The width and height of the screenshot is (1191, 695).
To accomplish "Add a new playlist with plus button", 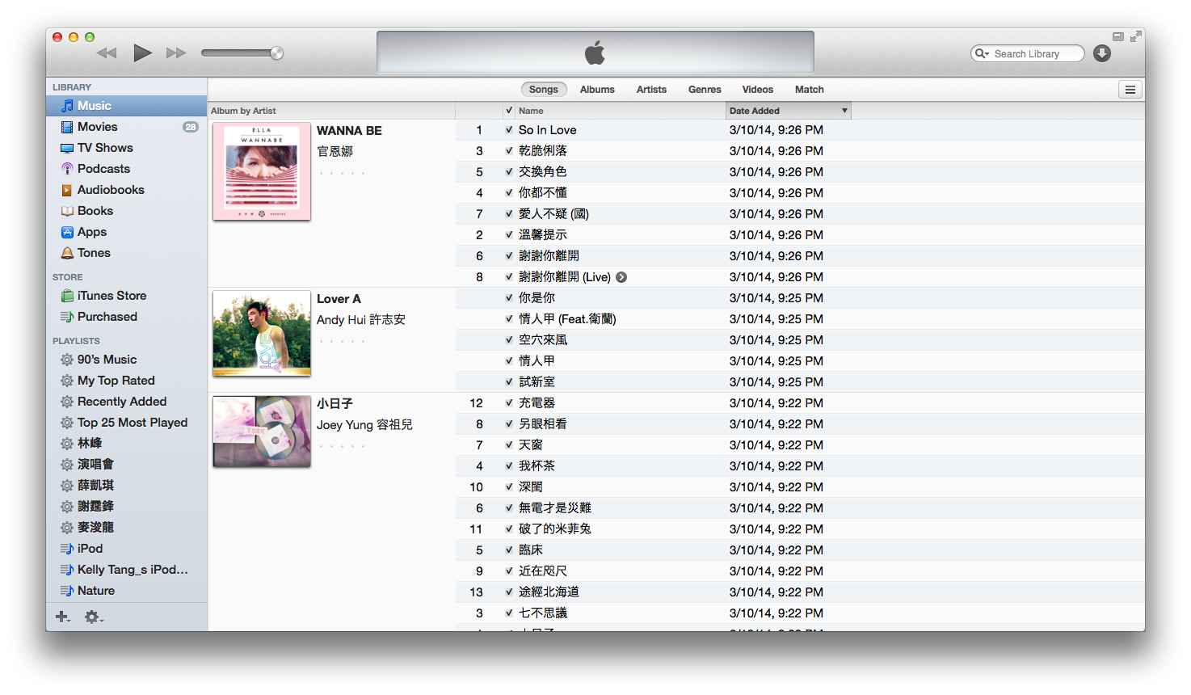I will click(62, 617).
